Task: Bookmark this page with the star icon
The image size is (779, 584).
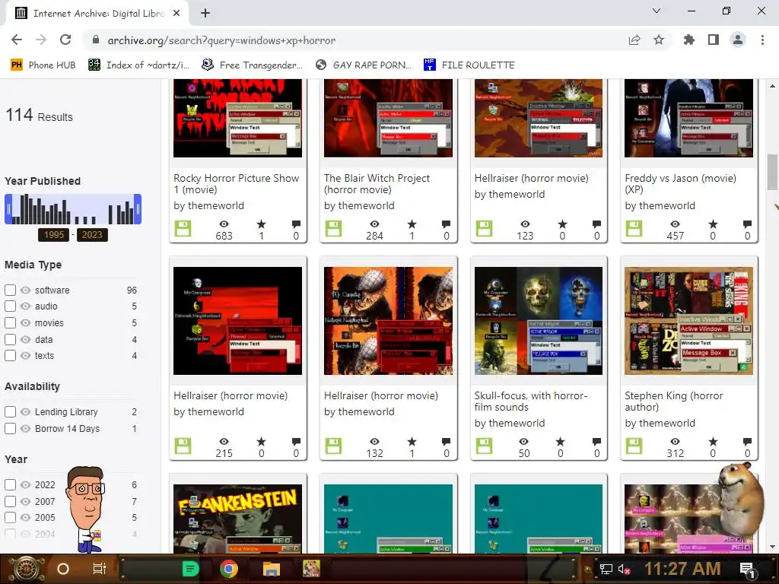Action: click(x=659, y=40)
